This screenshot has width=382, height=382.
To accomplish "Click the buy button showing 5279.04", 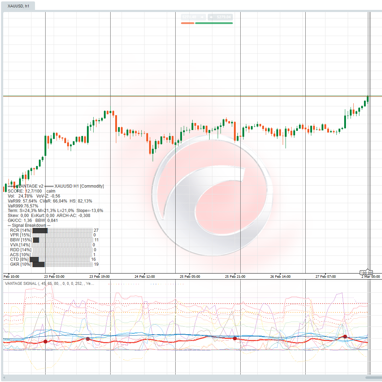I will [220, 17].
